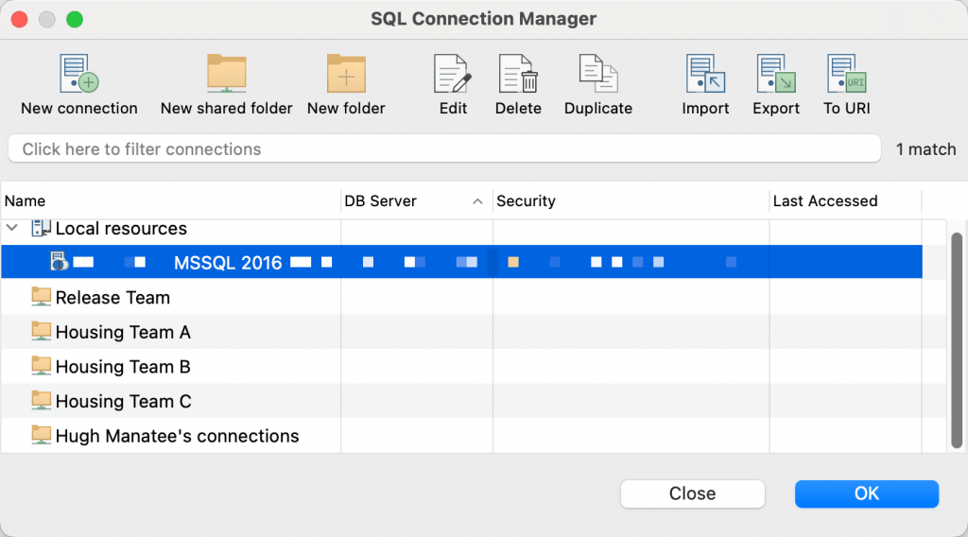This screenshot has width=968, height=537.
Task: Click the New folder icon
Action: (x=346, y=74)
